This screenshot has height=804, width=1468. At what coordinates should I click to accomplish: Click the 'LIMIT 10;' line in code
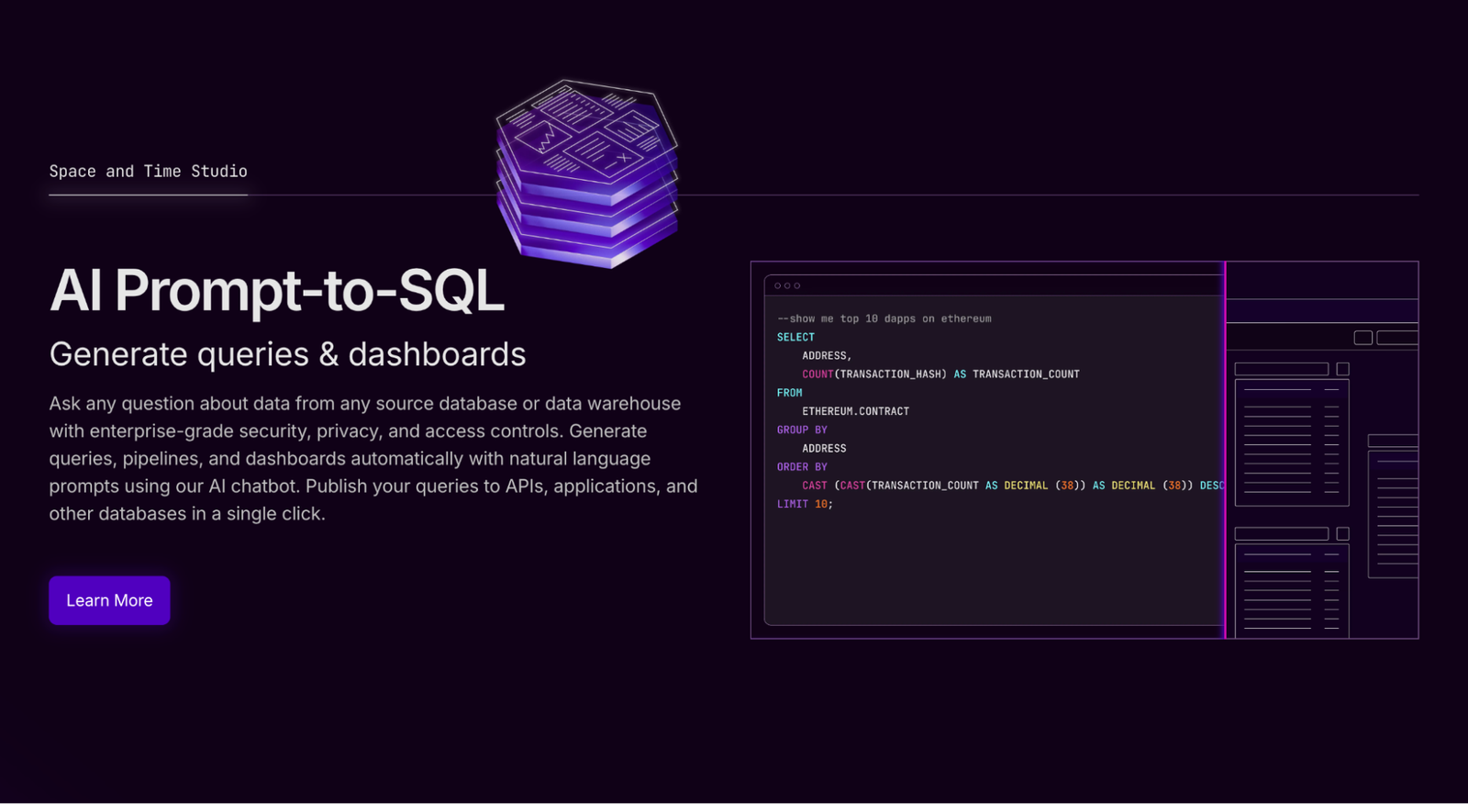[x=805, y=504]
